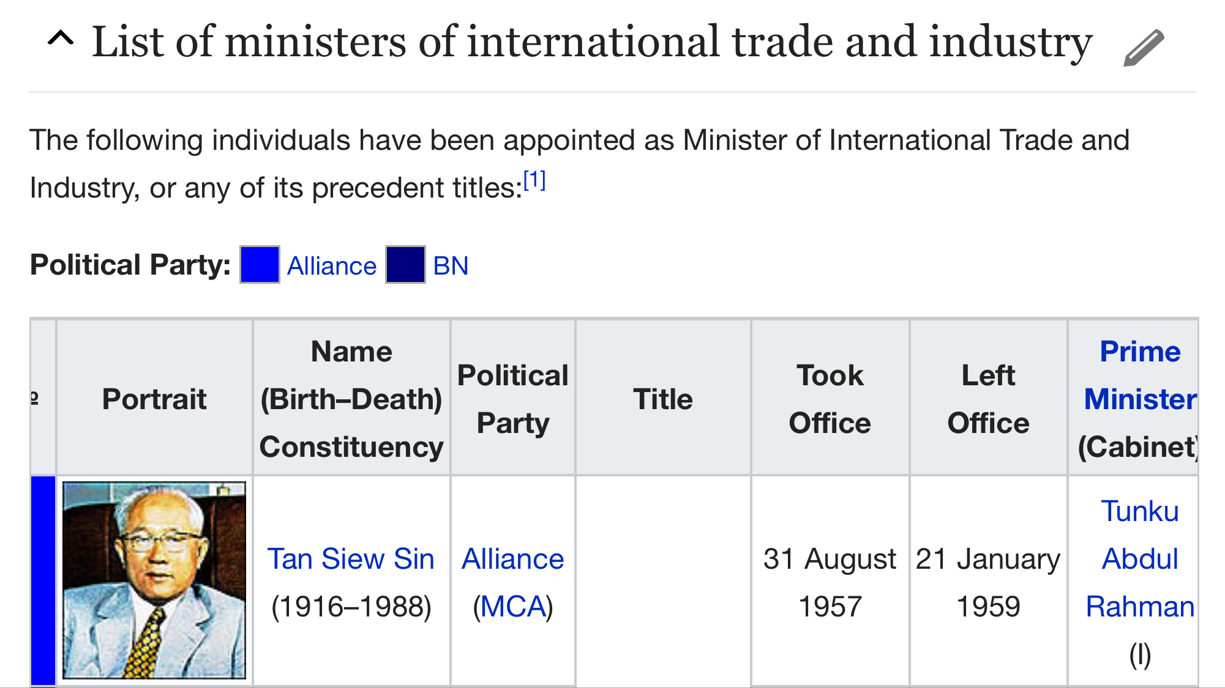
Task: Open the BN link in party legend
Action: point(451,266)
